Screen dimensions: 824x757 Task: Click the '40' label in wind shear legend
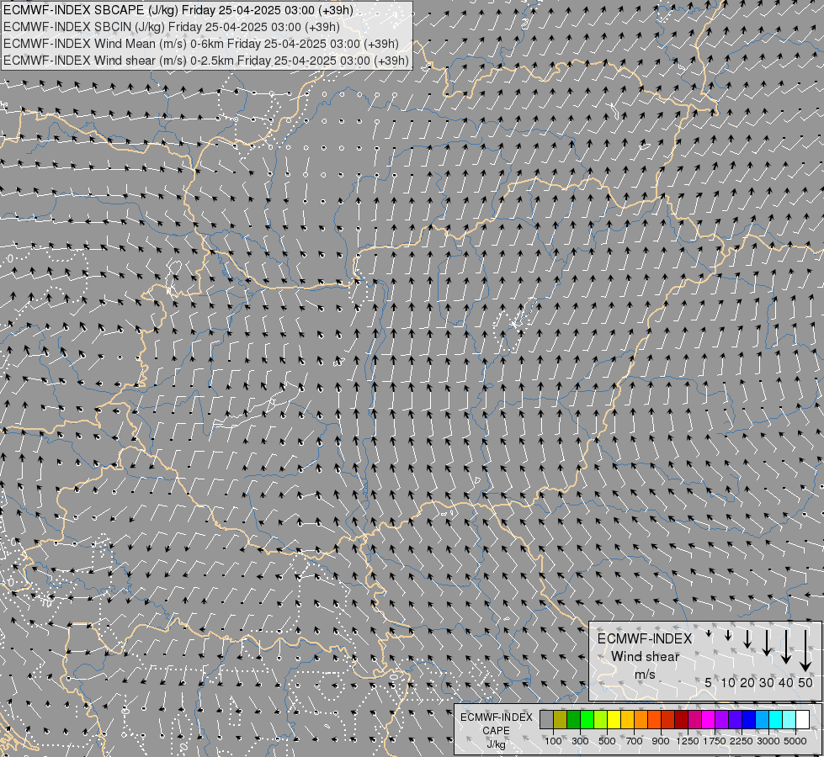(x=786, y=682)
